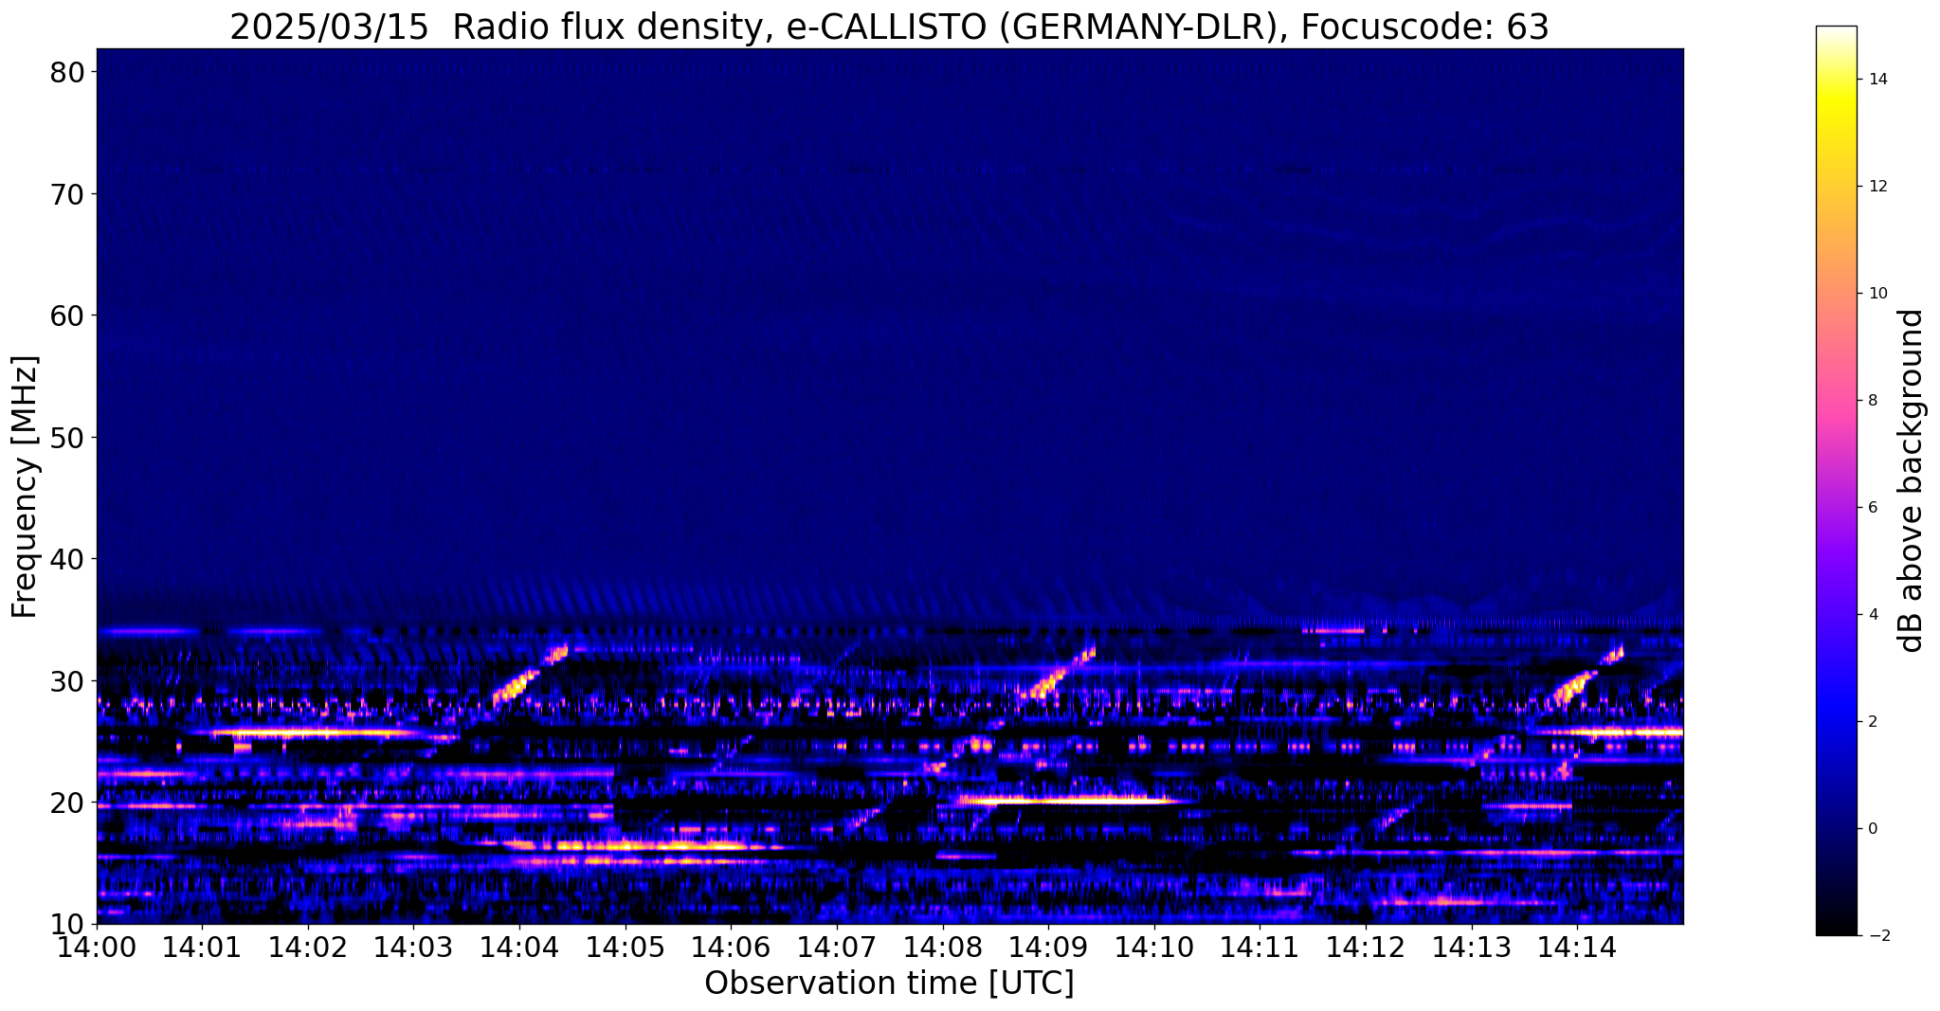Click the 60 frequency axis tick label

coord(67,316)
